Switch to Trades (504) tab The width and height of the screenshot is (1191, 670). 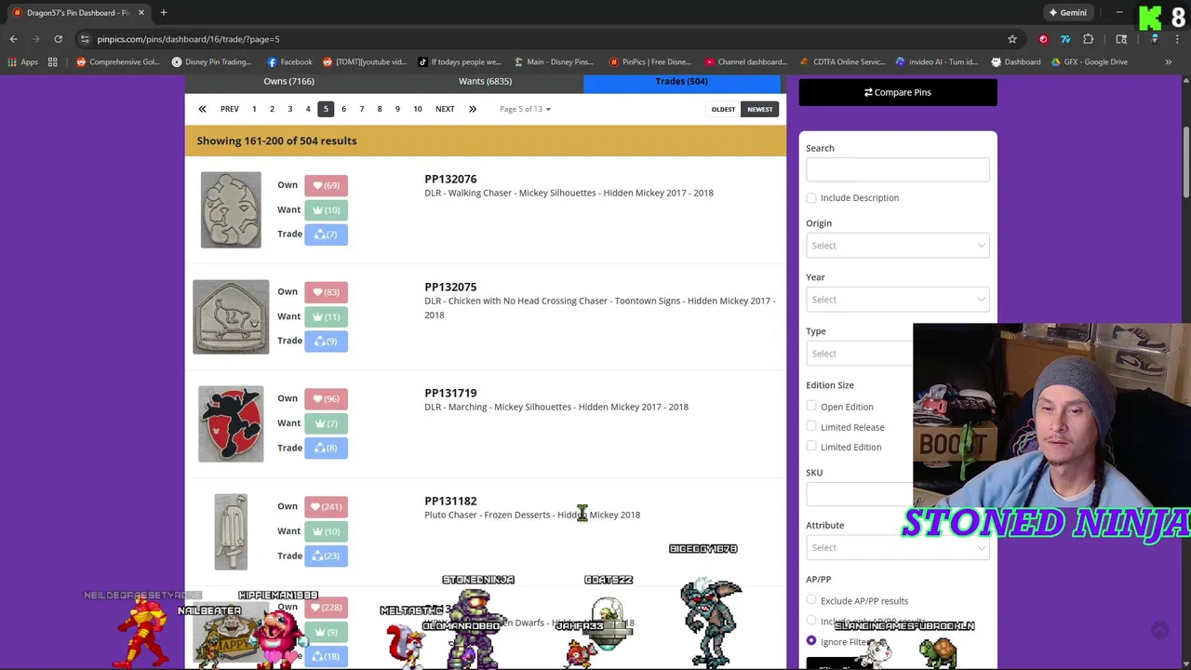tap(682, 82)
